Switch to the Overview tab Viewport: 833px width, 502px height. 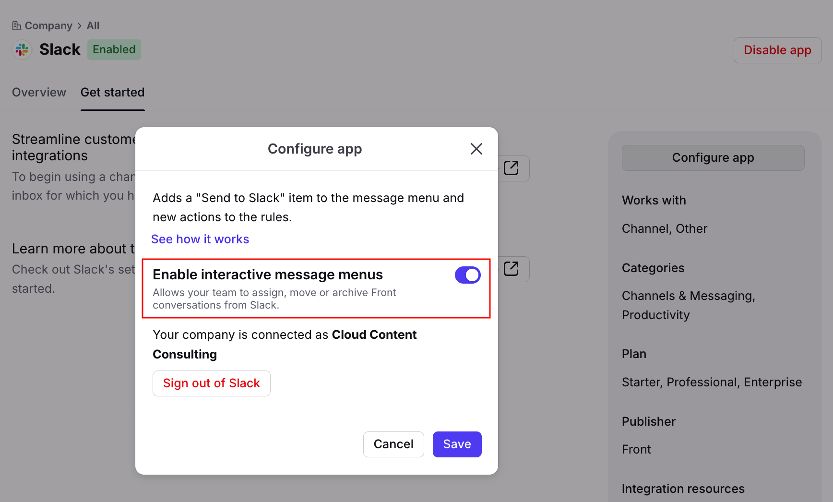(x=39, y=92)
